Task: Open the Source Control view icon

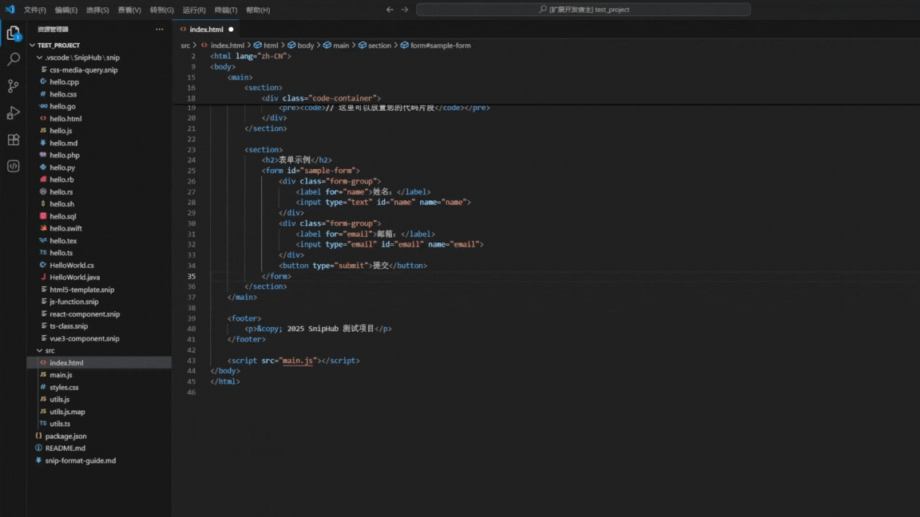Action: pyautogui.click(x=13, y=86)
